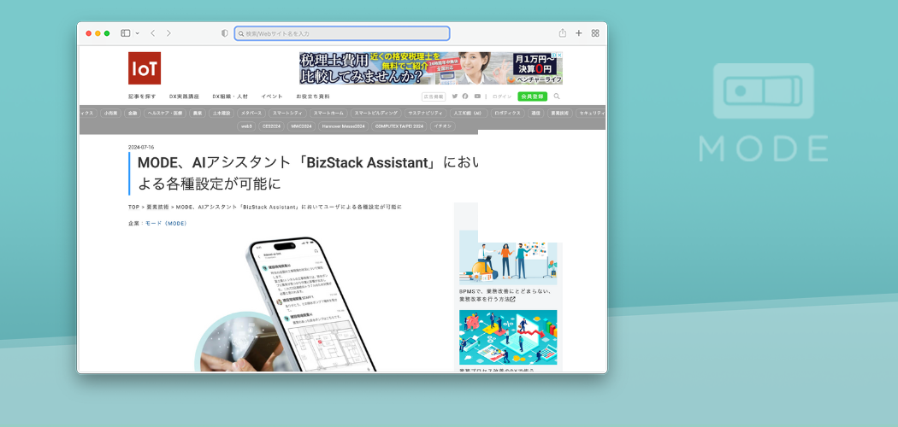Expand the sidebar dropdown chevron

pos(135,33)
